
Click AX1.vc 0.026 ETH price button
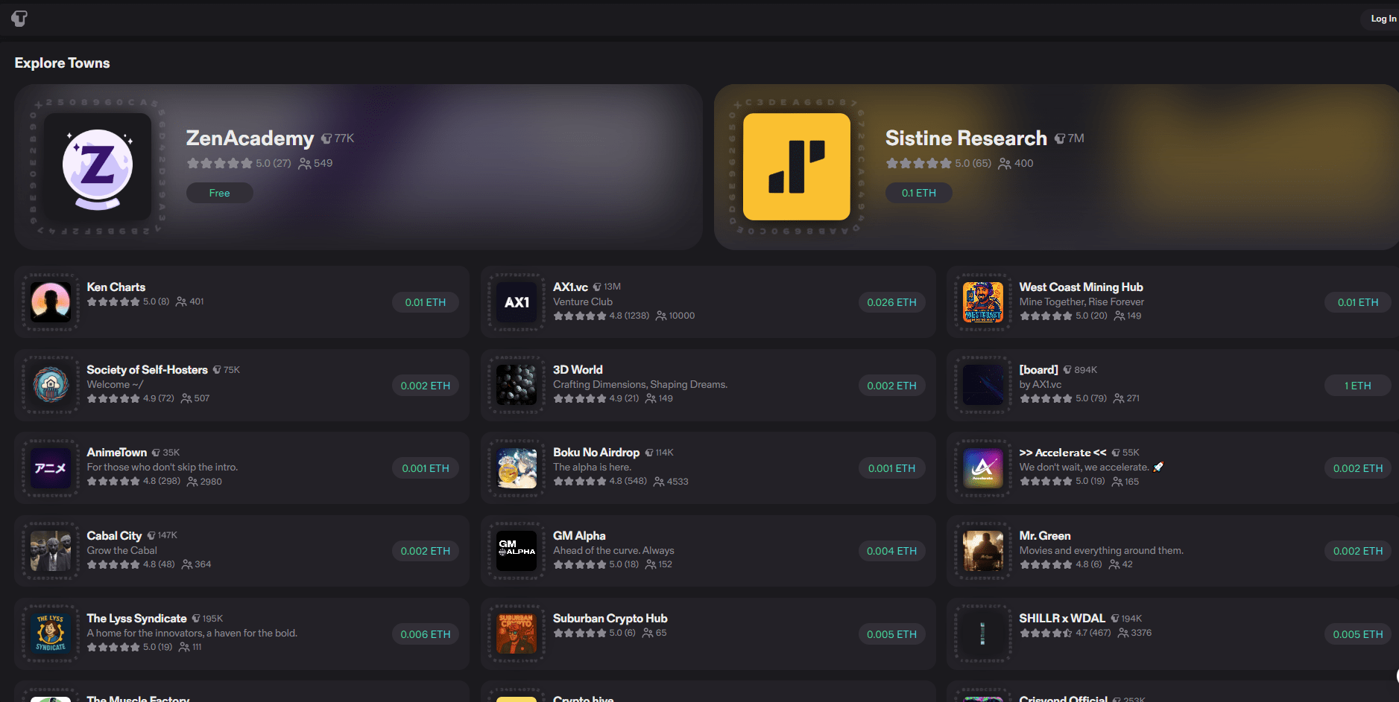pyautogui.click(x=891, y=302)
